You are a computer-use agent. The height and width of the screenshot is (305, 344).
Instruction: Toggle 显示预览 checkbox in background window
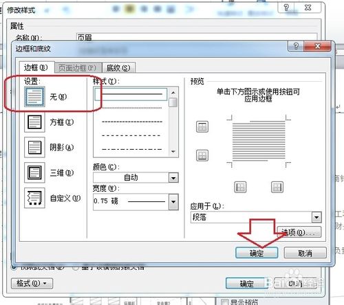pos(224,302)
